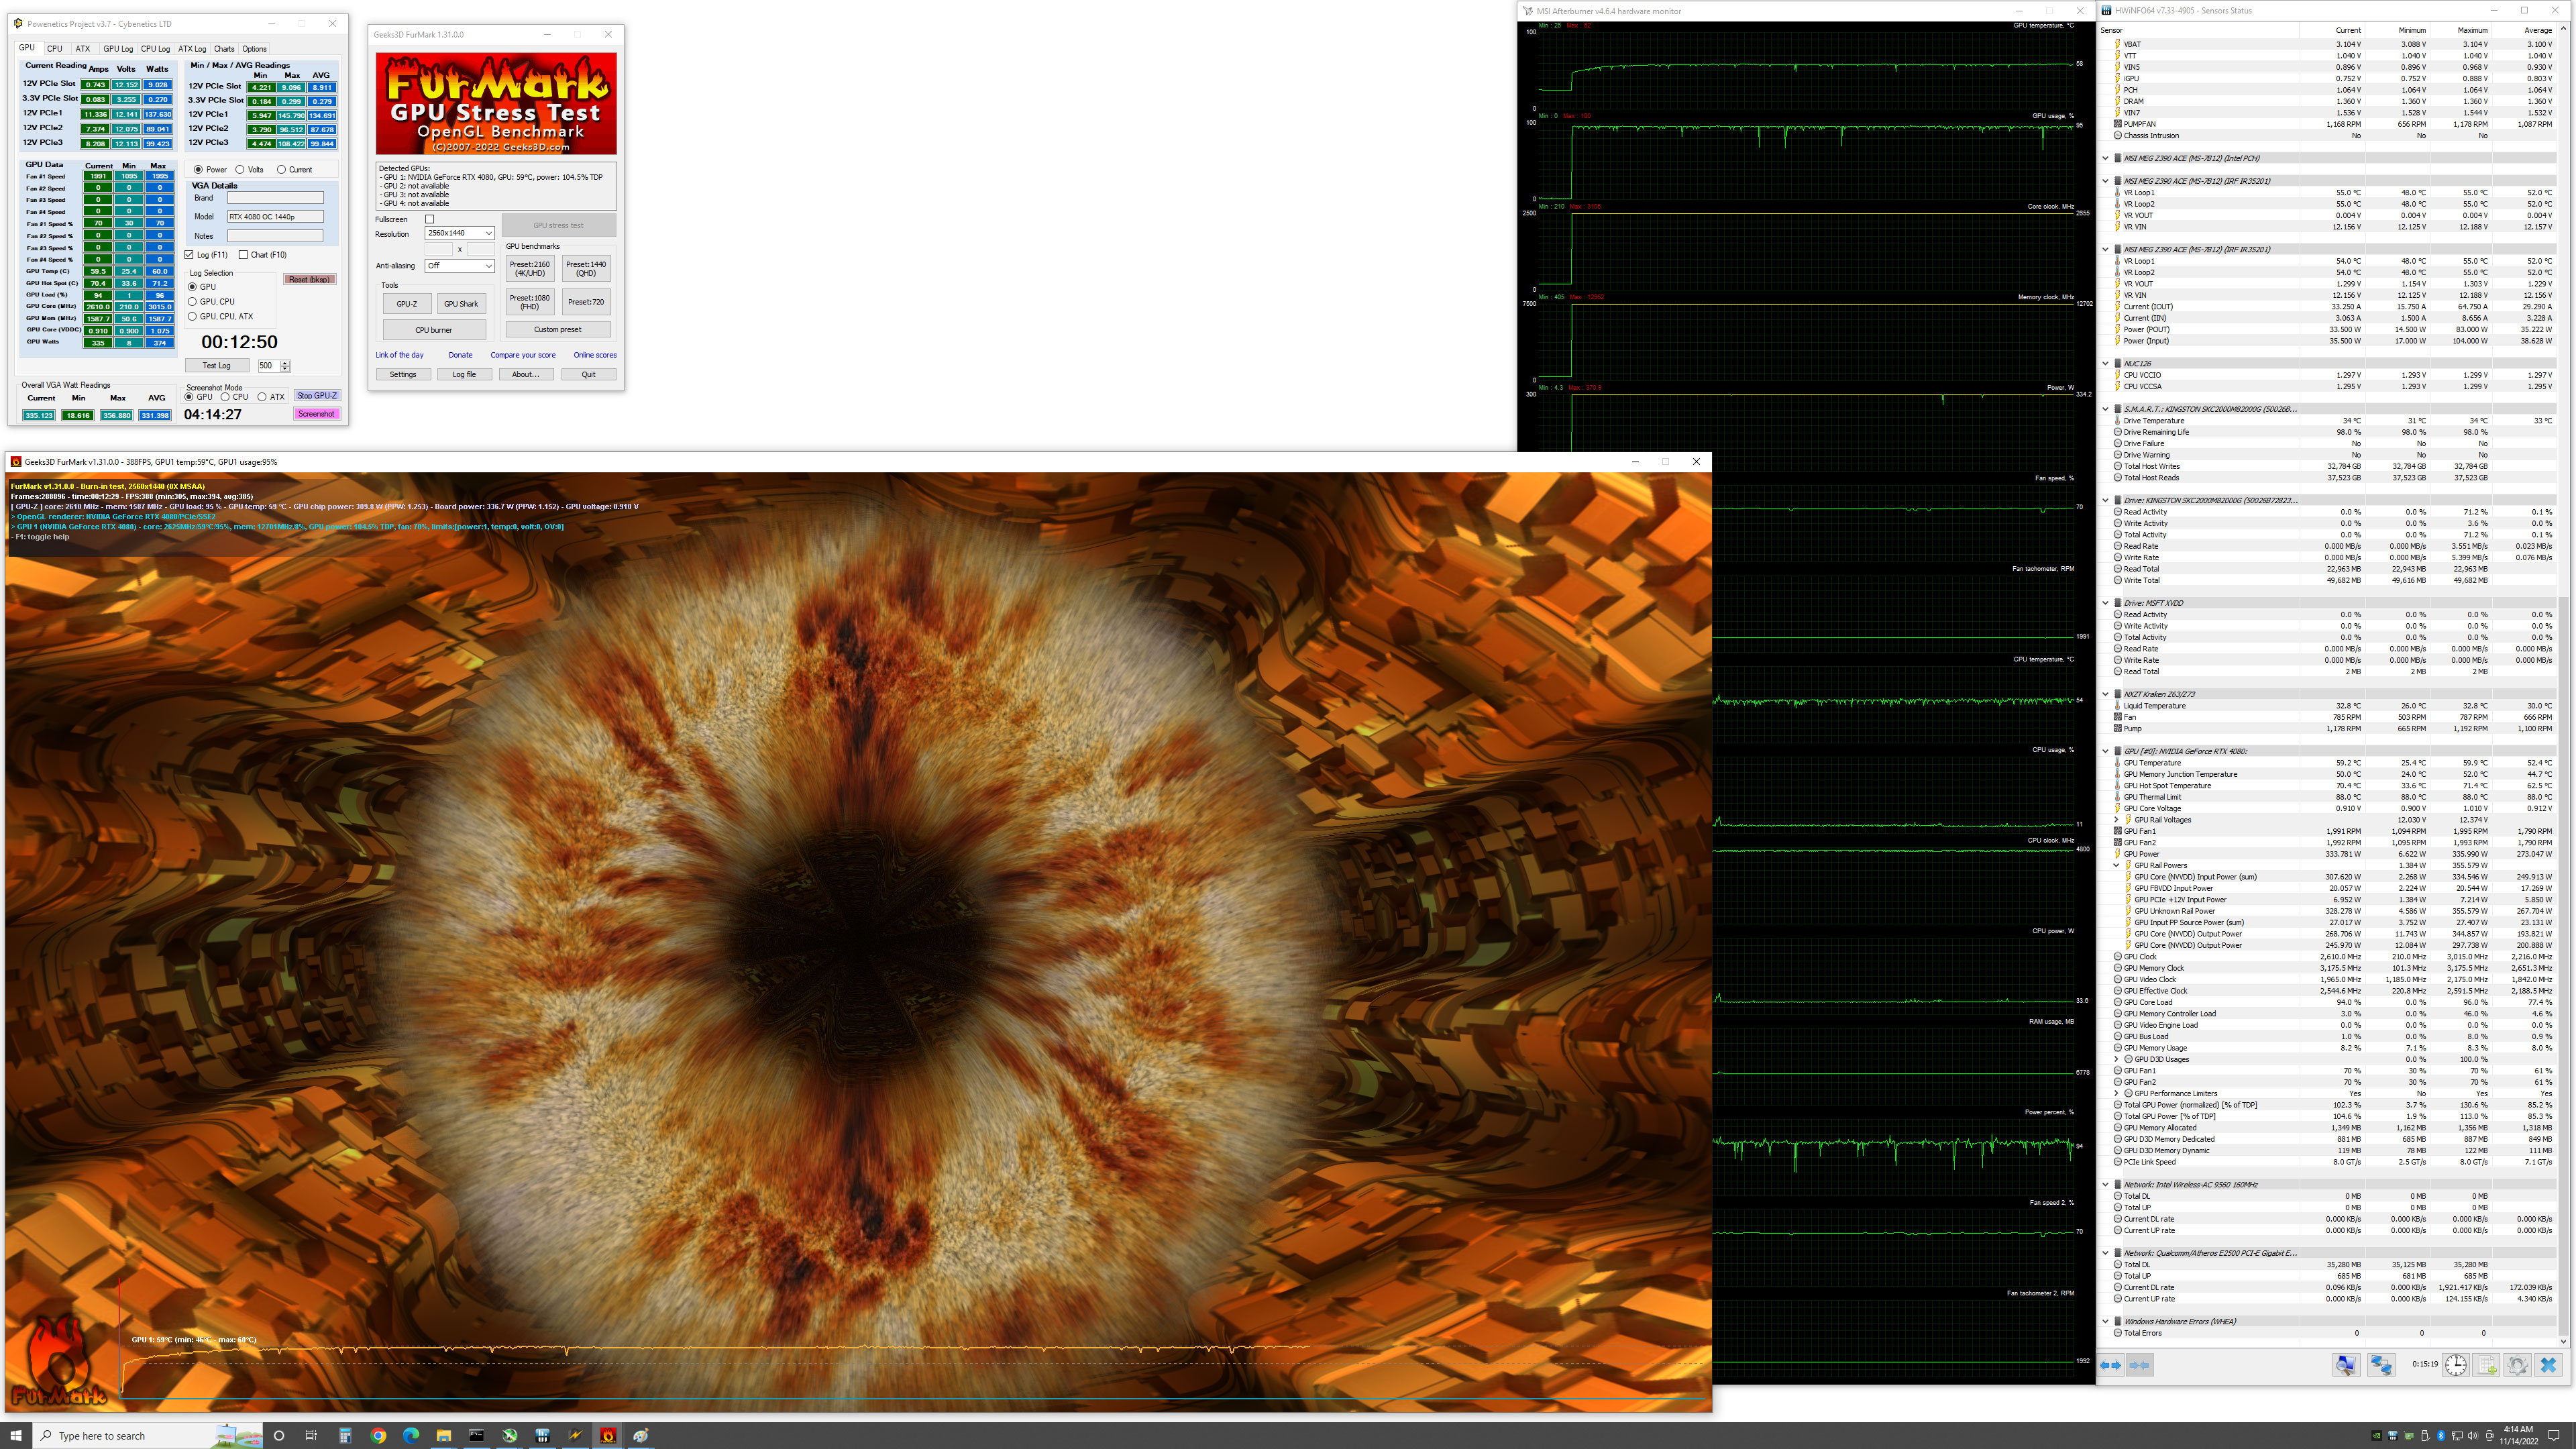Screen dimensions: 2576x1449
Task: Enable FurMark Fullscreen checkbox
Action: coord(430,219)
